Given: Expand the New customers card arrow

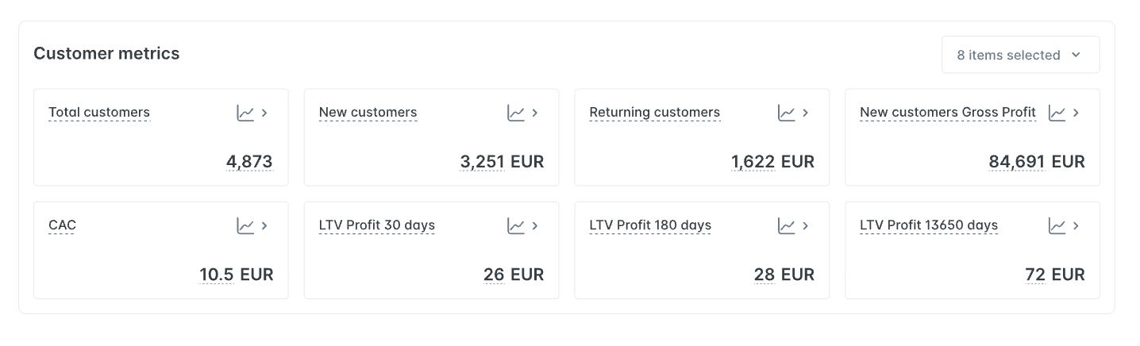Looking at the screenshot, I should 535,113.
